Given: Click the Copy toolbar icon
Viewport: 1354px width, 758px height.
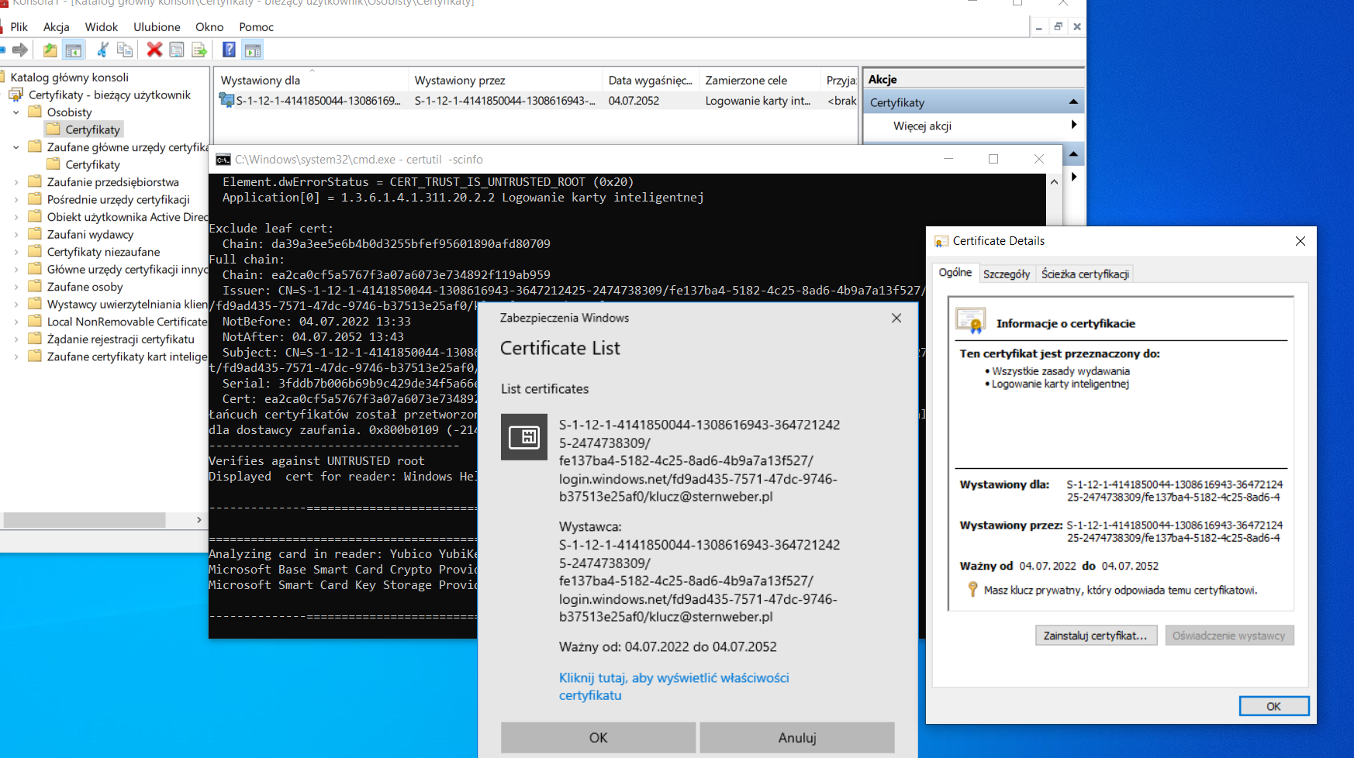Looking at the screenshot, I should 125,50.
